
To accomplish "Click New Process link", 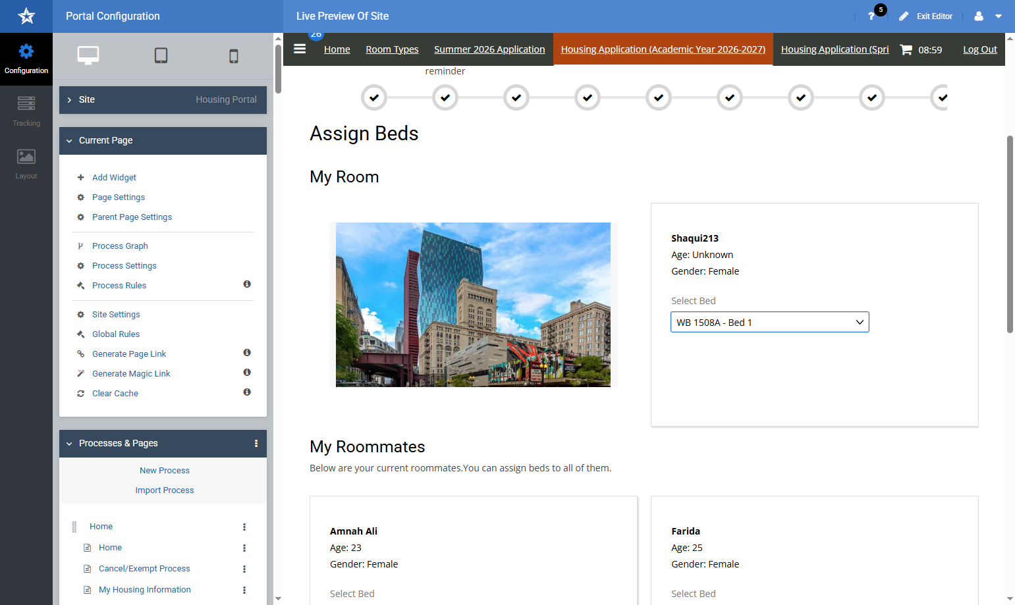I will coord(165,471).
